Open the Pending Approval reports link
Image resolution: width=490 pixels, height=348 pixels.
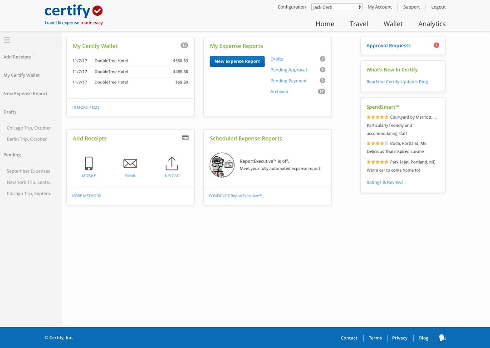click(x=289, y=70)
